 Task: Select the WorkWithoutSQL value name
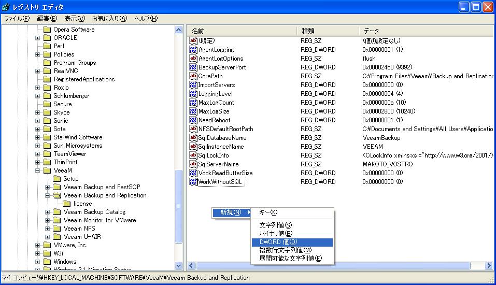221,182
